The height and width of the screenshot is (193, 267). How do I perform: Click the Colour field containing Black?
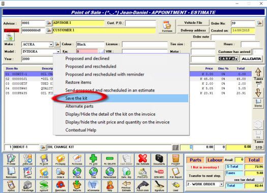pos(90,44)
